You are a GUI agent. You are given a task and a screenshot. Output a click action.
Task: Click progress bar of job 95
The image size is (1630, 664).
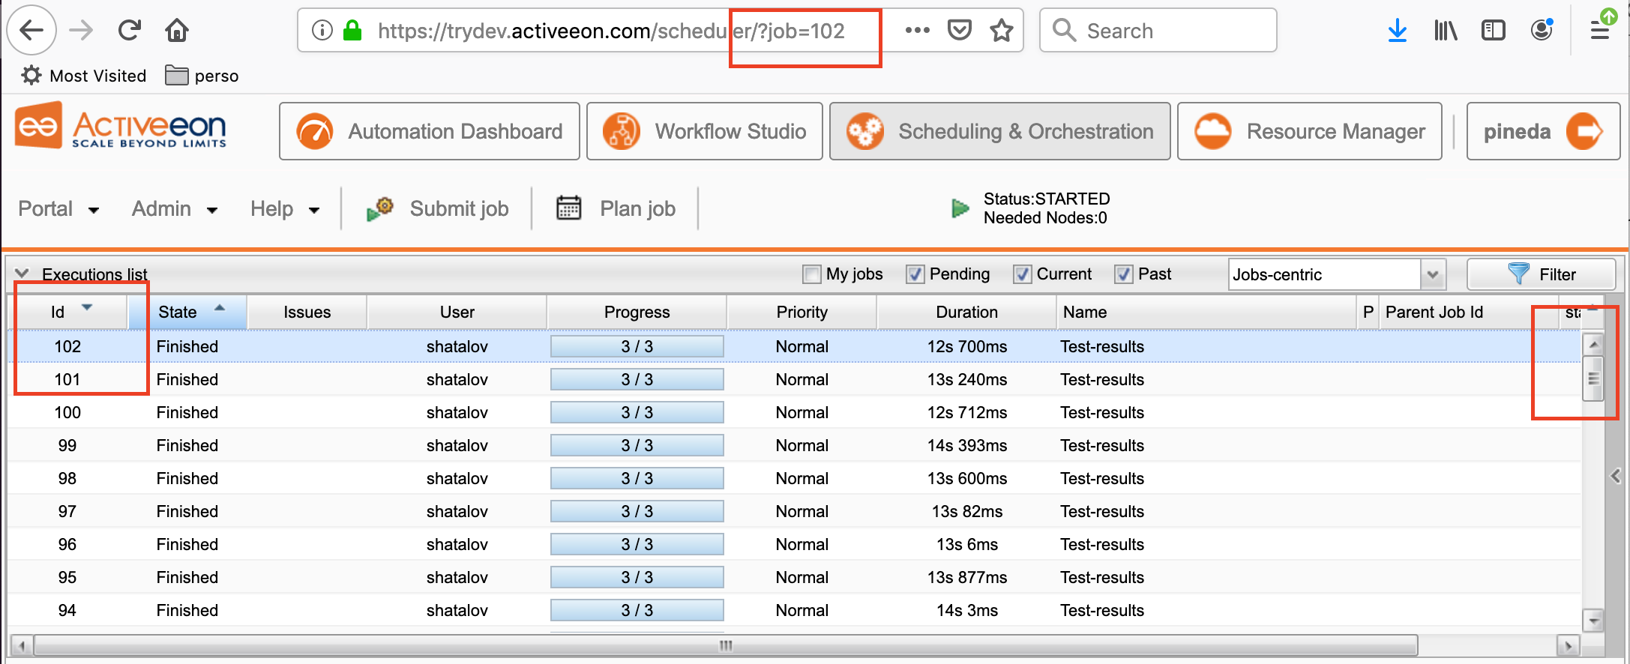(637, 577)
